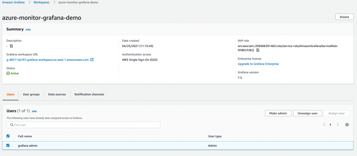Uncheck the grafana admin row checkbox

pos(8,146)
